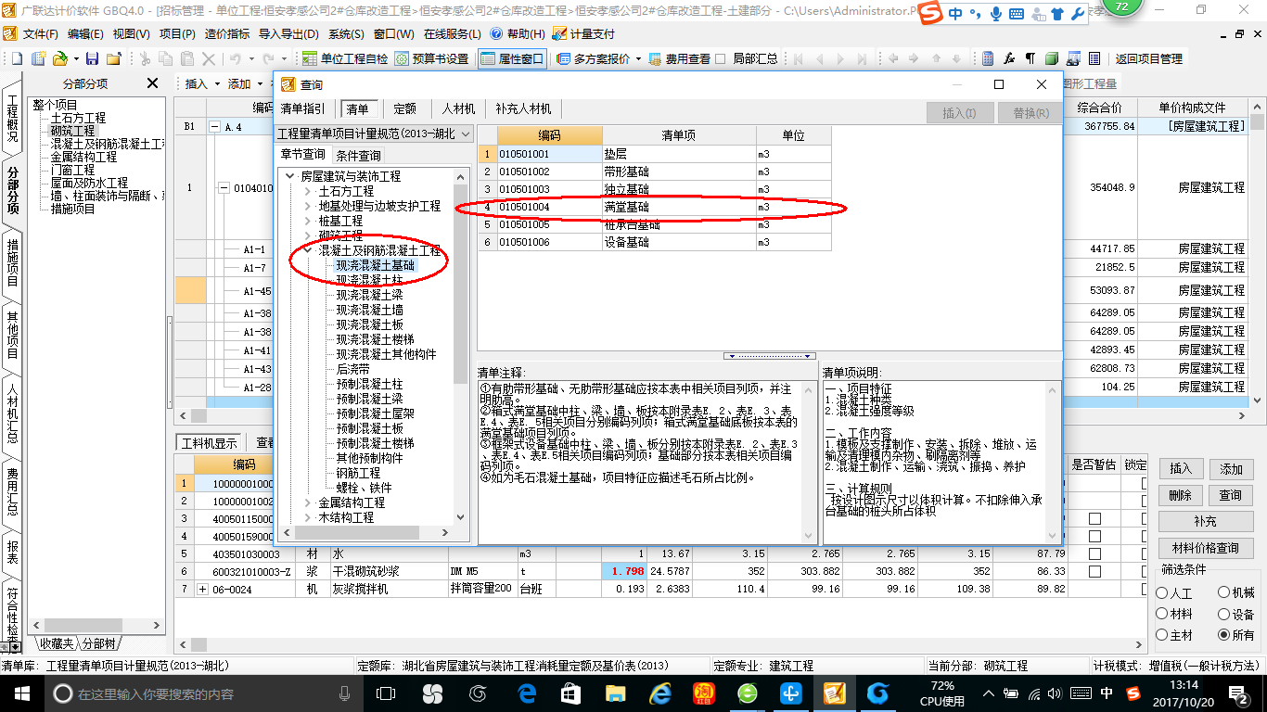Screen dimensions: 1267x712
Task: Select the 所有 filter radio button
Action: 1224,635
